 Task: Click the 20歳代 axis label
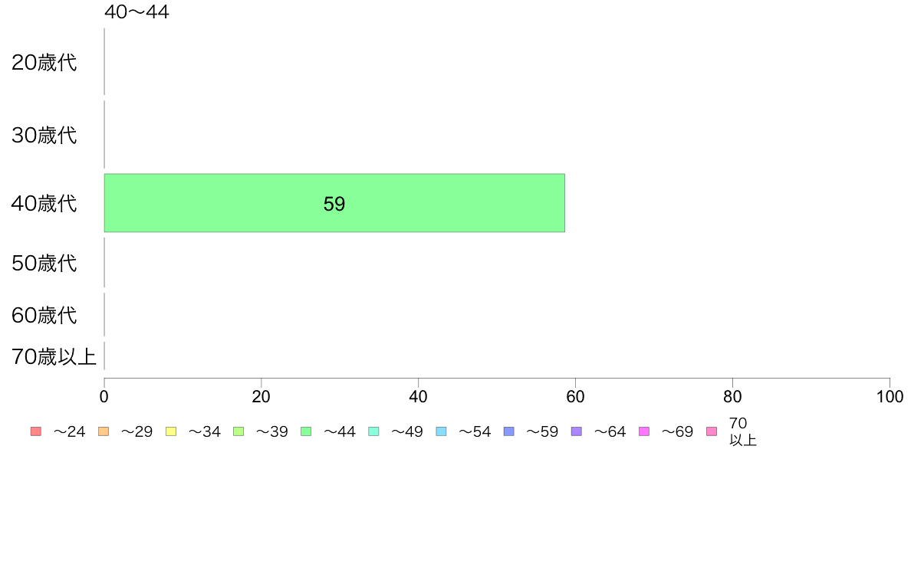[44, 63]
